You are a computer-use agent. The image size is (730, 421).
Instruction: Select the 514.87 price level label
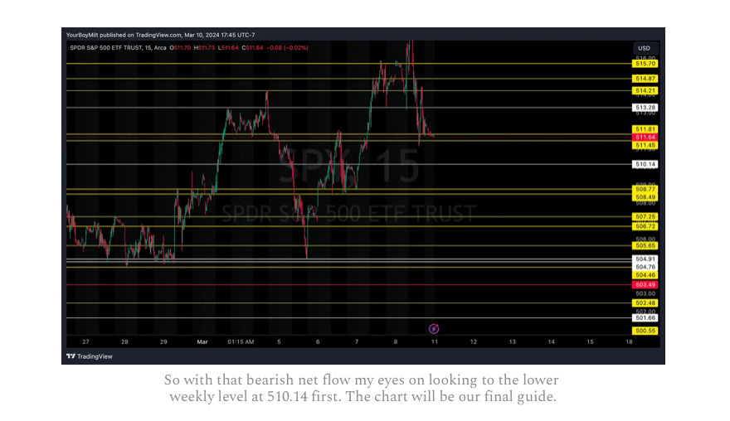tap(645, 79)
